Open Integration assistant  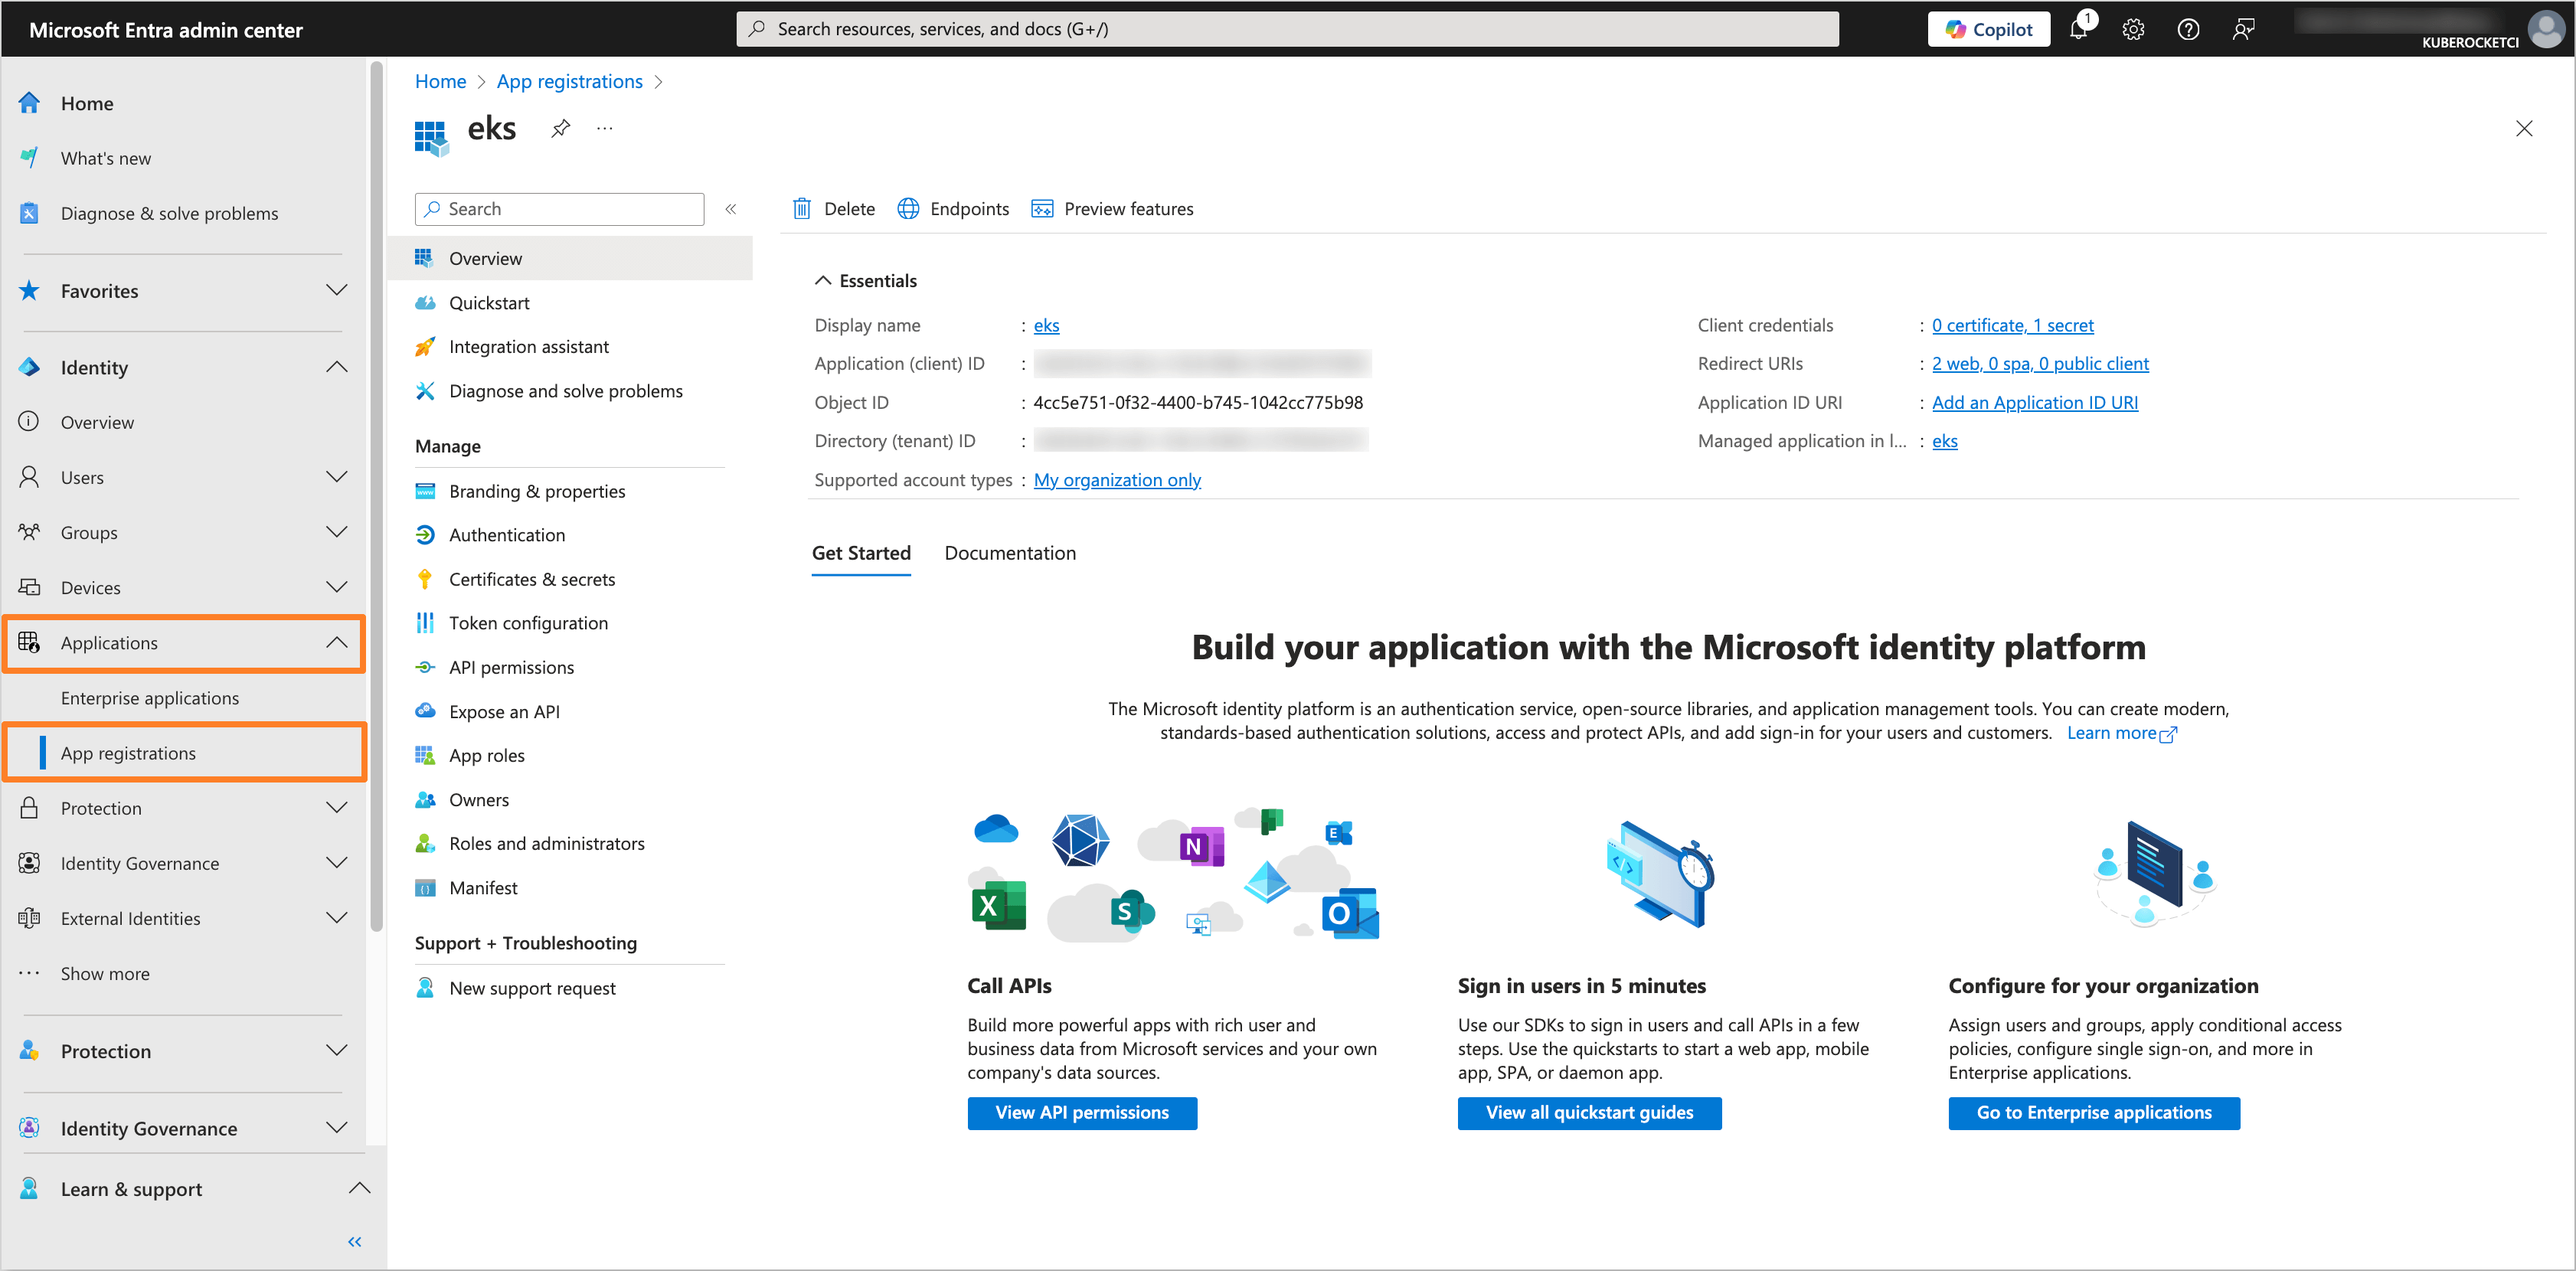529,346
